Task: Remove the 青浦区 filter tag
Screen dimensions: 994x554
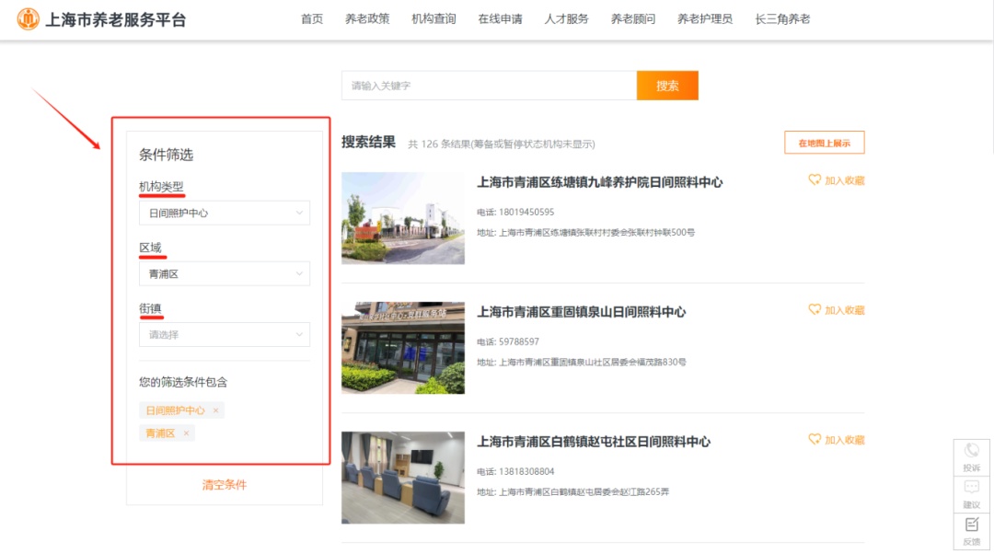Action: (x=186, y=433)
